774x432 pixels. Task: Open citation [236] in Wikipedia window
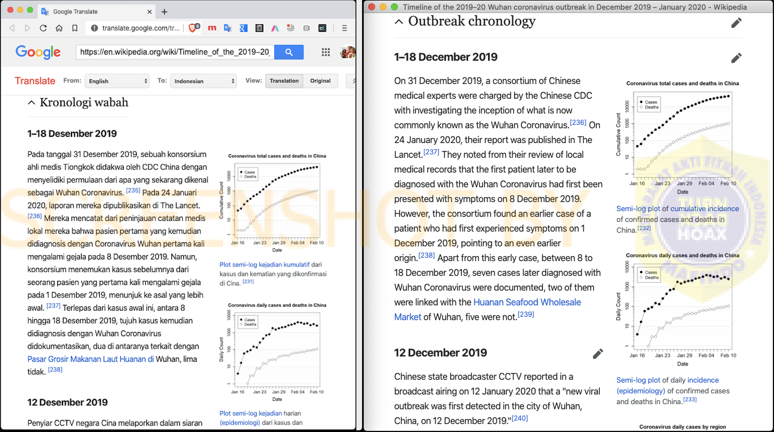(578, 123)
